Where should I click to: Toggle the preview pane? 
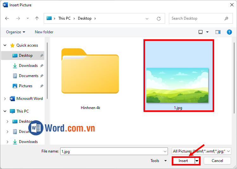(218, 32)
